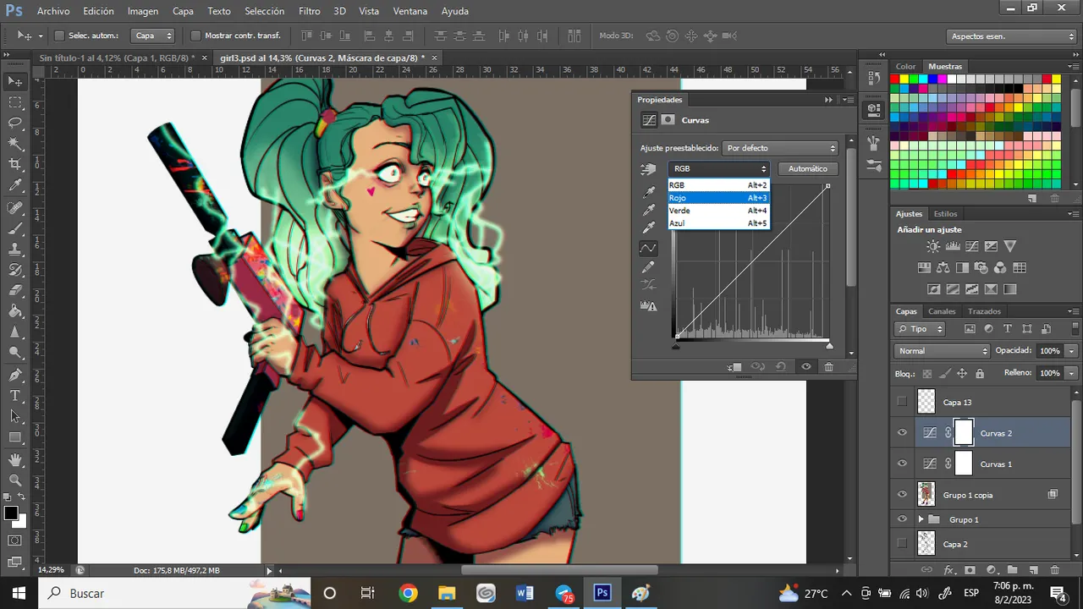
Task: Enable the Selec. autom. checkbox
Action: click(59, 36)
